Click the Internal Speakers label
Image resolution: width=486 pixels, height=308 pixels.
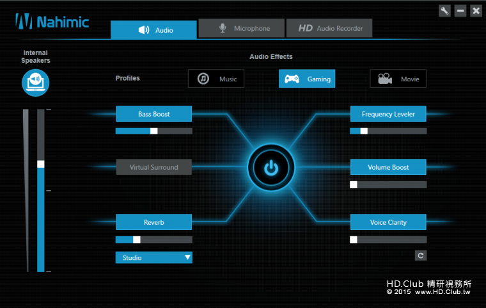pyautogui.click(x=36, y=56)
